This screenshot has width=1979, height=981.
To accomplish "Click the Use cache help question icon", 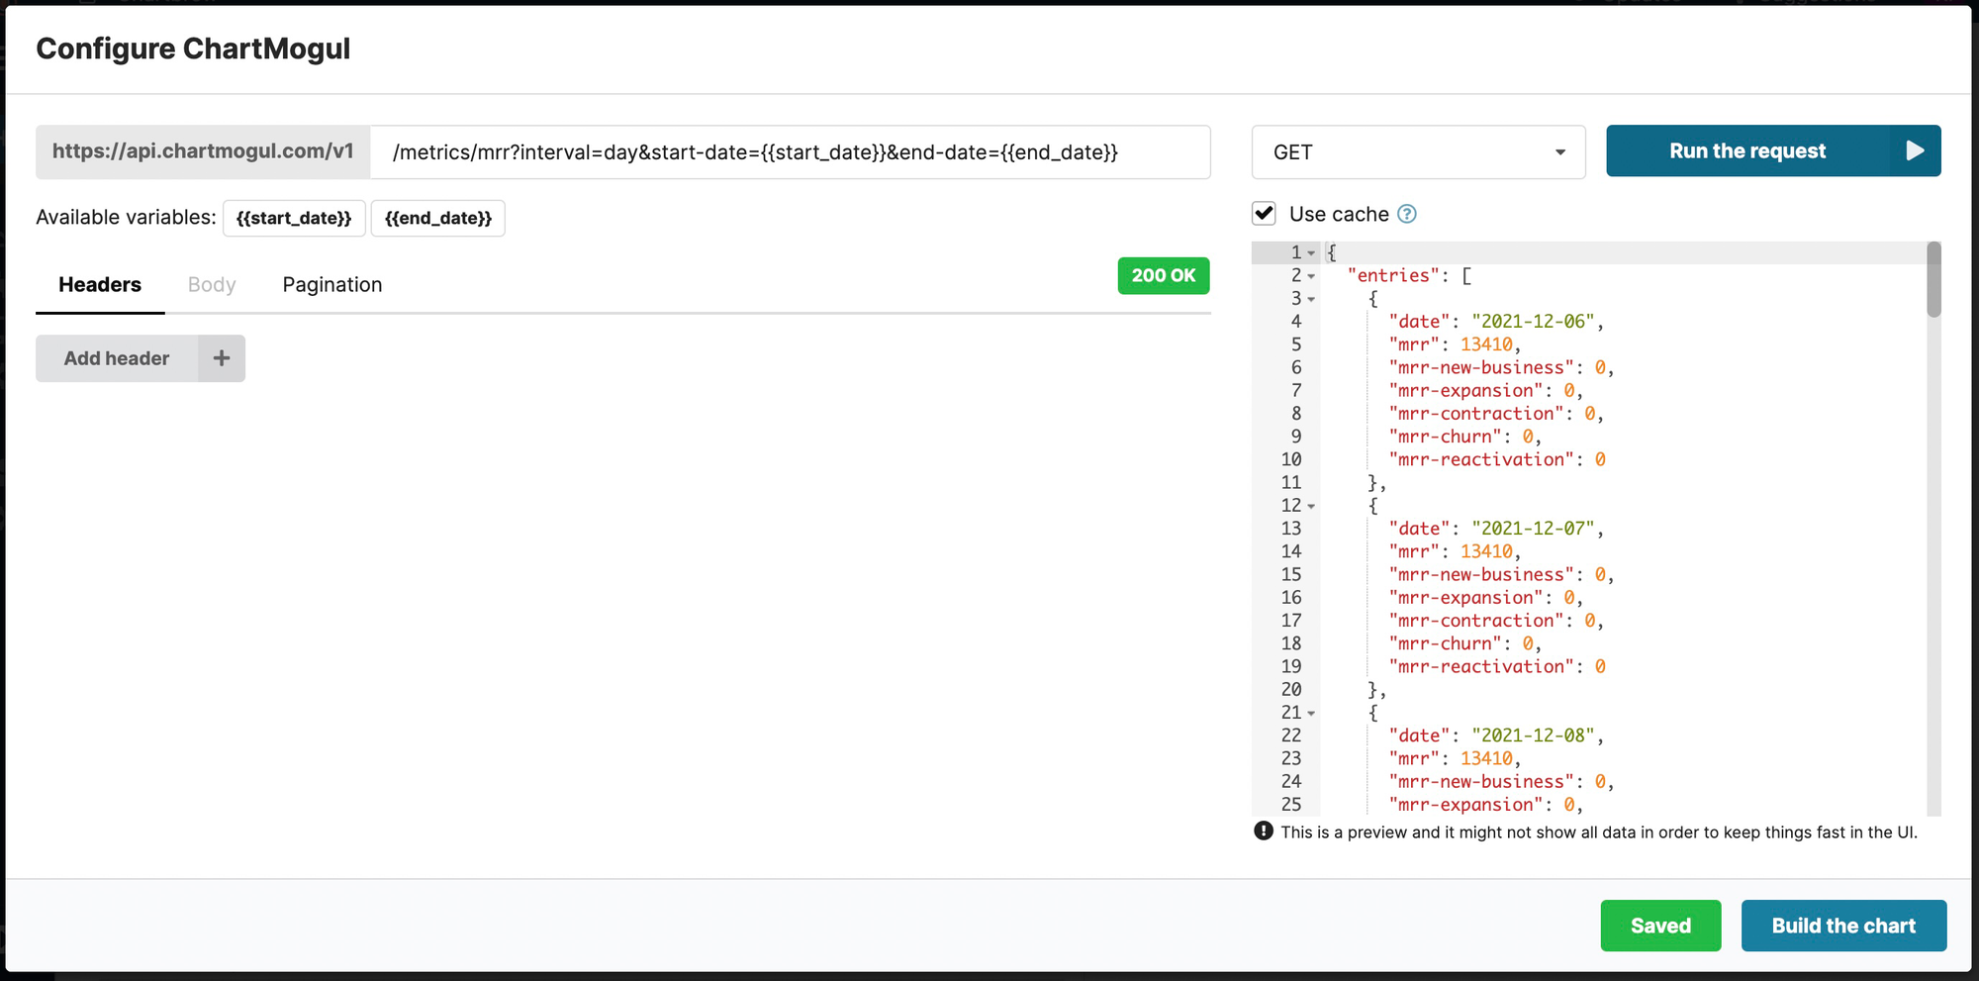I will click(1406, 214).
